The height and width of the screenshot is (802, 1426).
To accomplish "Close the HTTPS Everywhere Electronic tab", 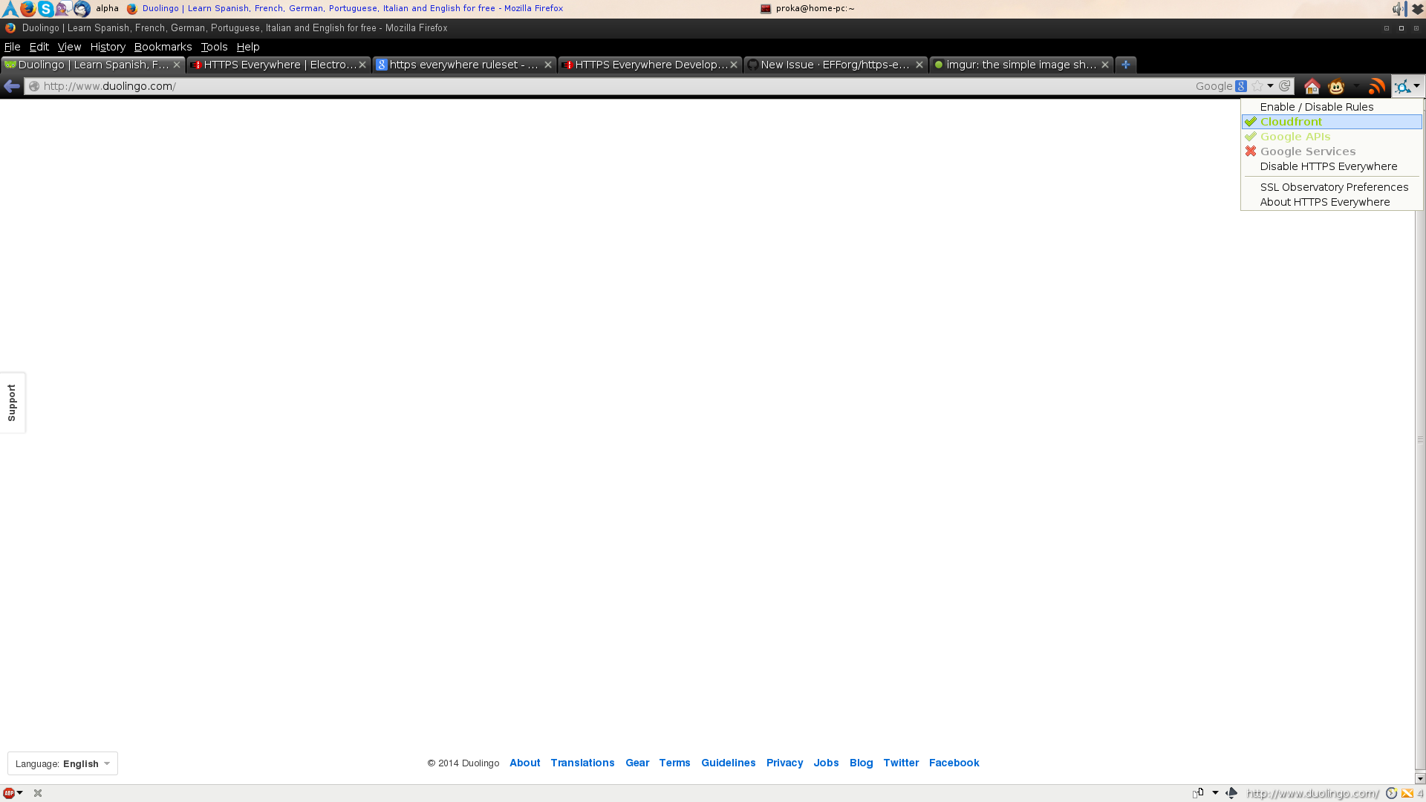I will click(362, 65).
